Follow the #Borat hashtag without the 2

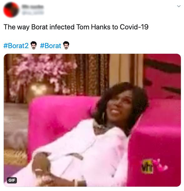pyautogui.click(x=50, y=46)
